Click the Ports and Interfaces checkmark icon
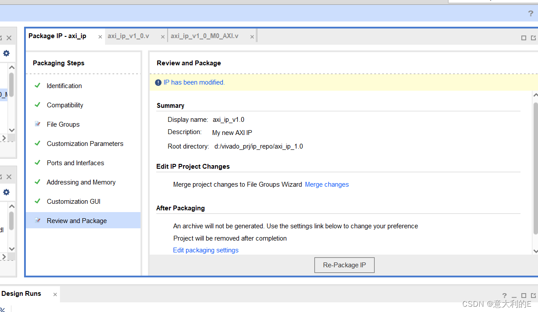Viewport: 538px width, 312px height. click(x=38, y=163)
